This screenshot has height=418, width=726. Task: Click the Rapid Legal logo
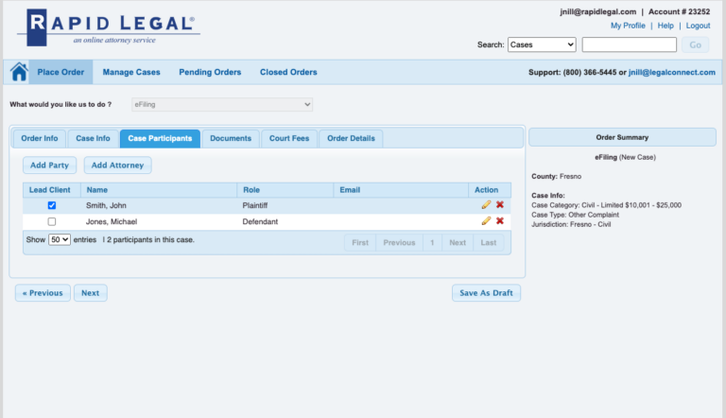(110, 27)
